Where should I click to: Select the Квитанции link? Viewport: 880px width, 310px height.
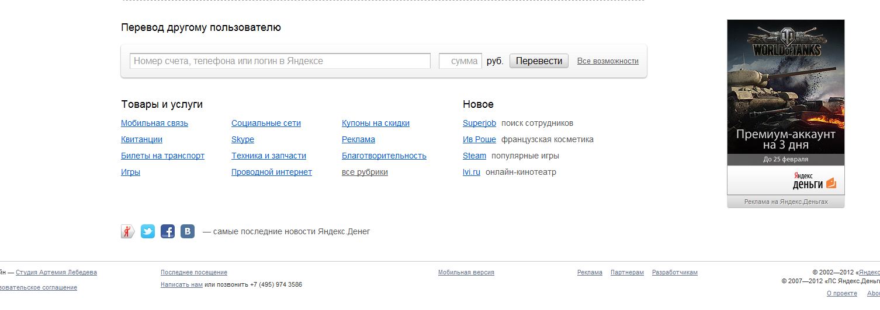coord(141,140)
